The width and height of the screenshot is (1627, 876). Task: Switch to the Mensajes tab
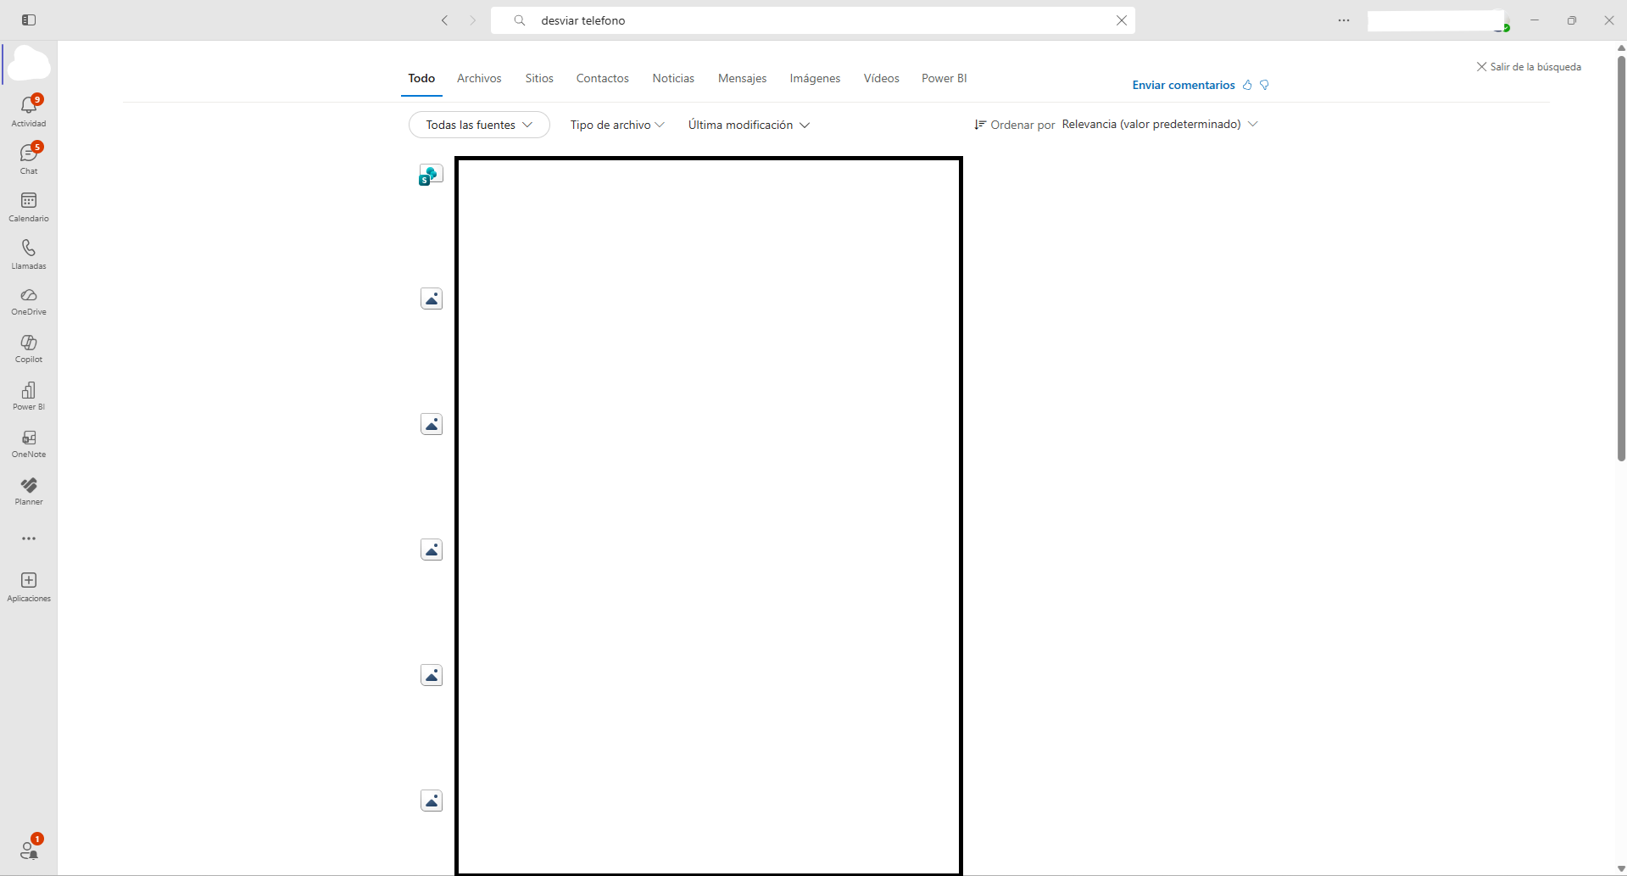pyautogui.click(x=742, y=78)
